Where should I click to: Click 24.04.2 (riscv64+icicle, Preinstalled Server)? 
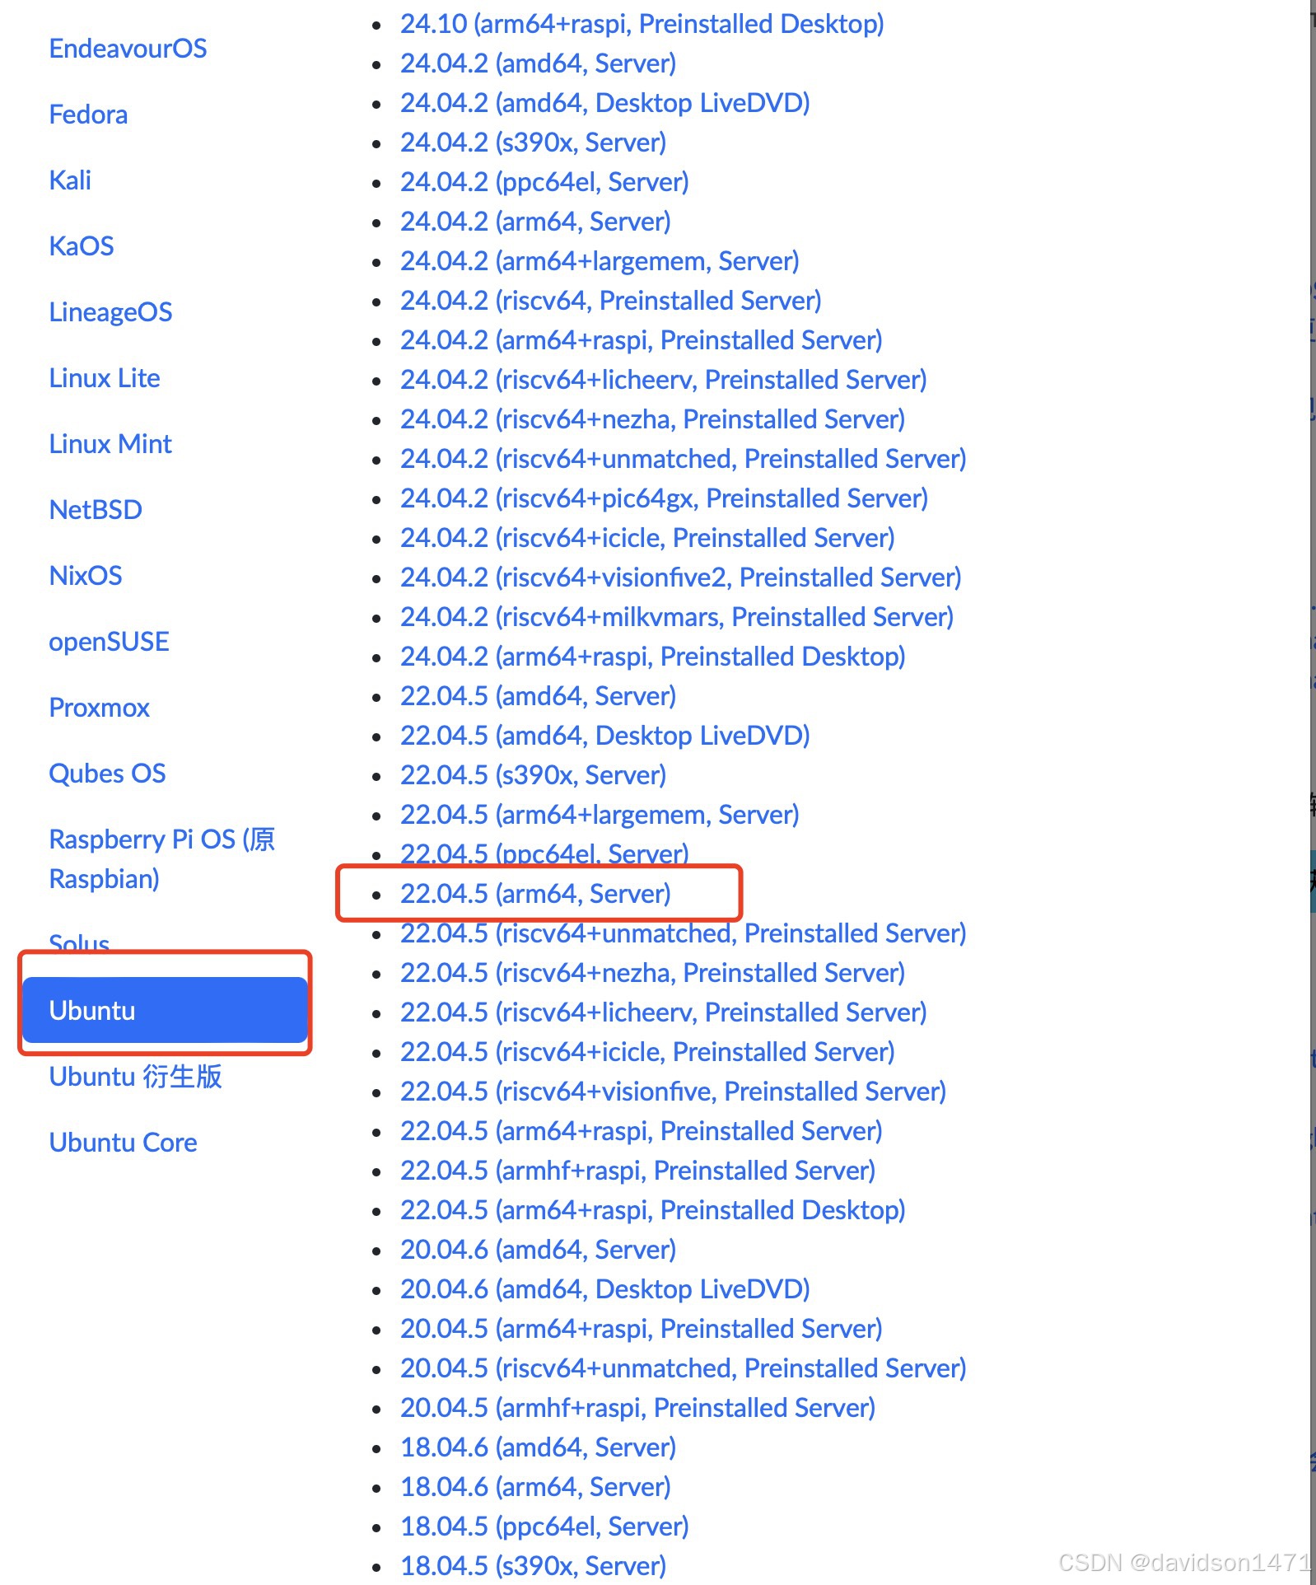[647, 538]
